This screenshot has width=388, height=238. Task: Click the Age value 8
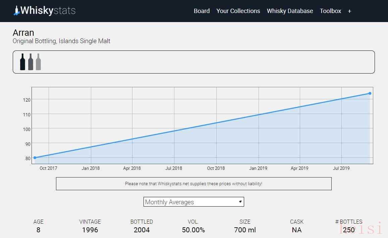(x=38, y=230)
